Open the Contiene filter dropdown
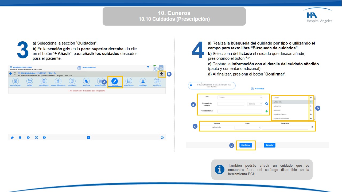The width and height of the screenshot is (342, 192). (254, 104)
